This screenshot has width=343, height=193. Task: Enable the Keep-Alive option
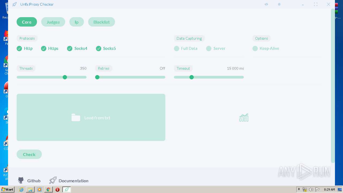coord(255,49)
